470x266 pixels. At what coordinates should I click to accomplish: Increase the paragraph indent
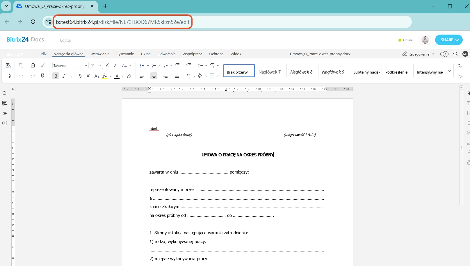tap(189, 65)
